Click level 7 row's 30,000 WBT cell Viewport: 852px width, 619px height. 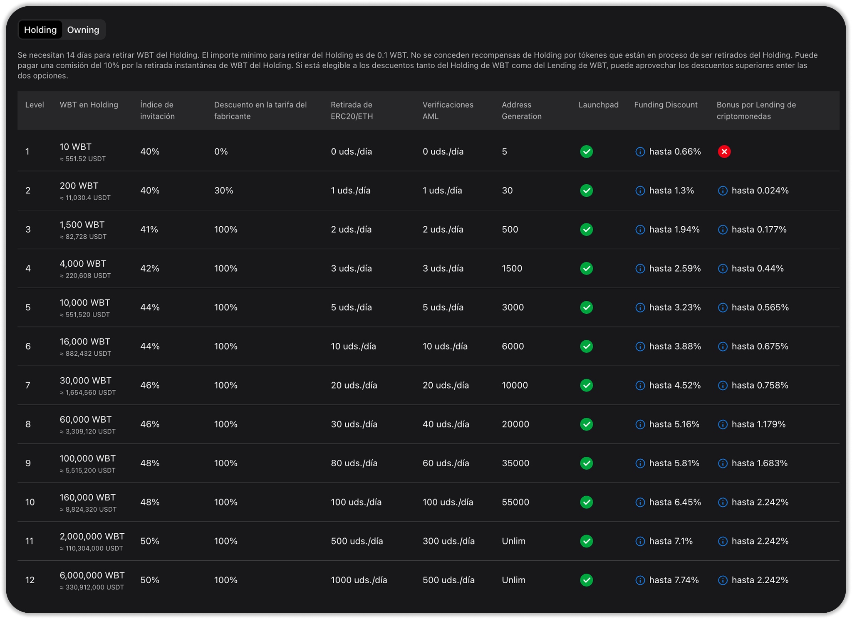coord(85,381)
